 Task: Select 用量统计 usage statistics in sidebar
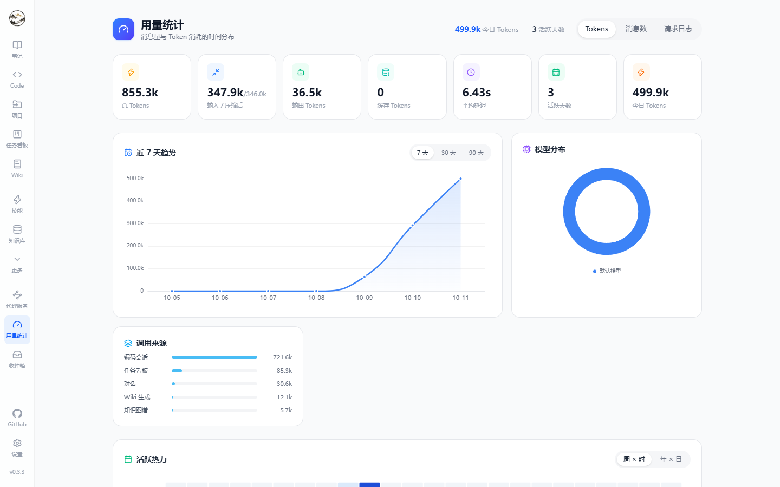point(17,329)
